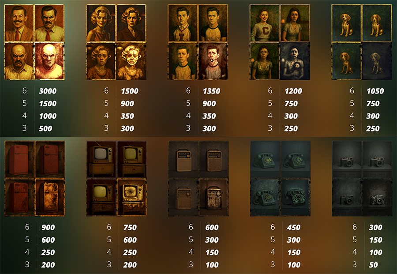Click the smiling blonde woman portrait
This screenshot has width=397, height=274.
point(101,23)
